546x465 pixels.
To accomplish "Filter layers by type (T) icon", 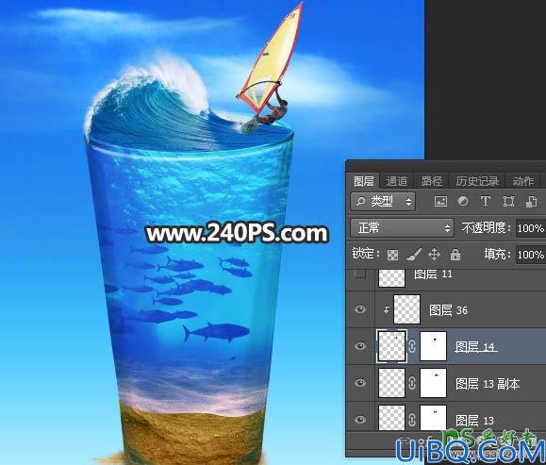I will pos(486,201).
